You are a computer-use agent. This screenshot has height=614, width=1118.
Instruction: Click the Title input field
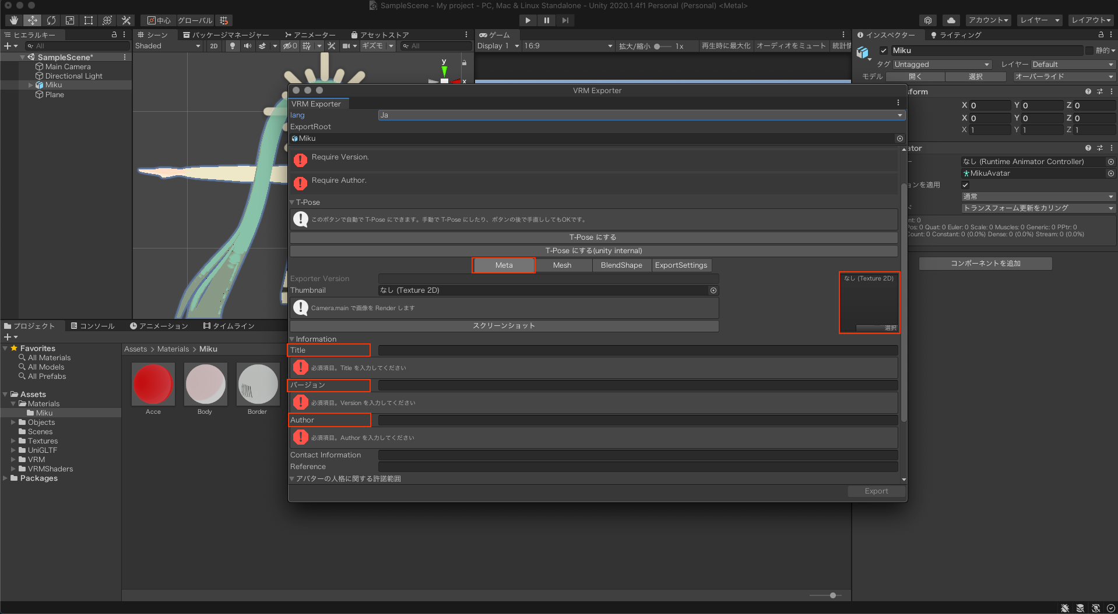click(638, 350)
